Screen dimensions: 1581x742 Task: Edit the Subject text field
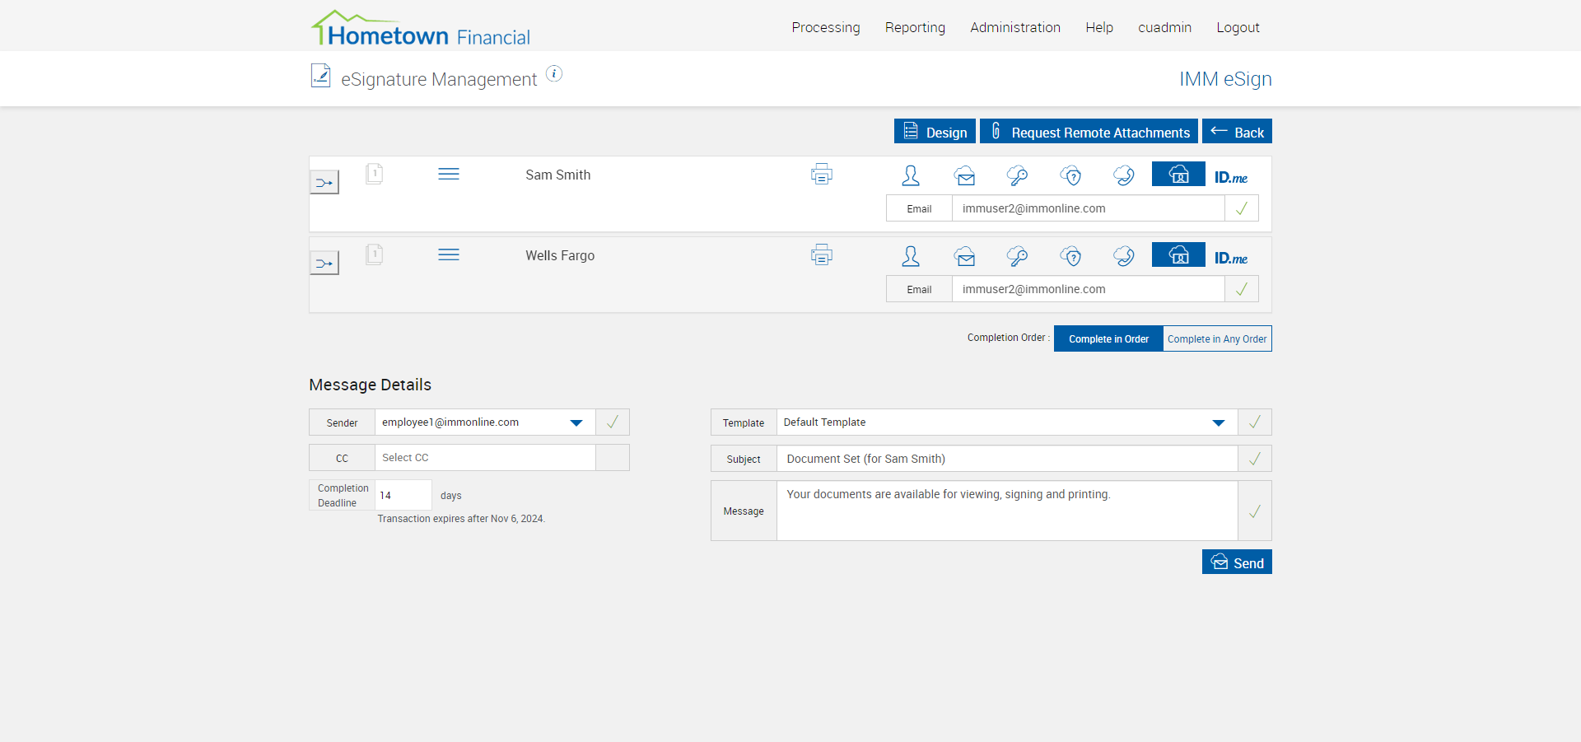1007,459
